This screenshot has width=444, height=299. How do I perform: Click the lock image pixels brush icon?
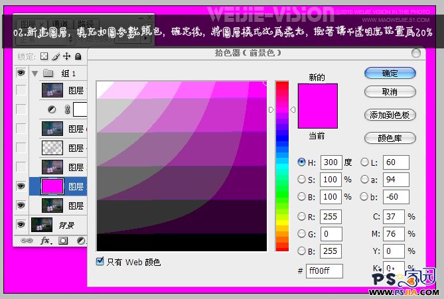point(56,56)
